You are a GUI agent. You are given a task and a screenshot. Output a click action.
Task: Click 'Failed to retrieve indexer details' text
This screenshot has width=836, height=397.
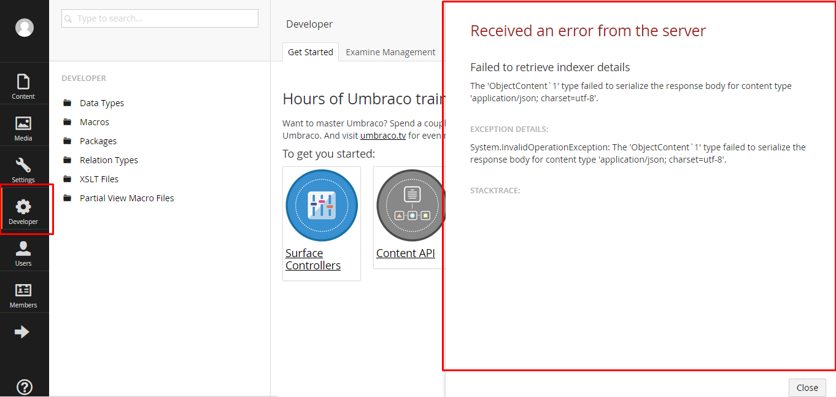click(550, 67)
